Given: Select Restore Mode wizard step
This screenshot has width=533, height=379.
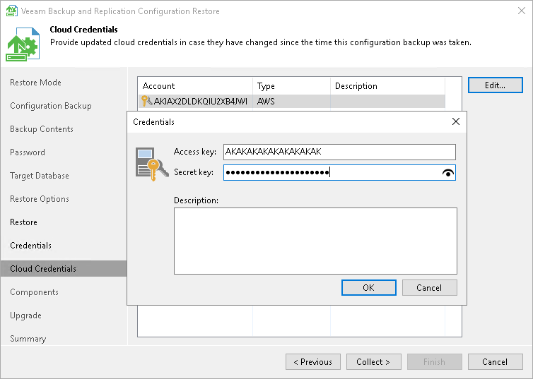Looking at the screenshot, I should click(35, 83).
